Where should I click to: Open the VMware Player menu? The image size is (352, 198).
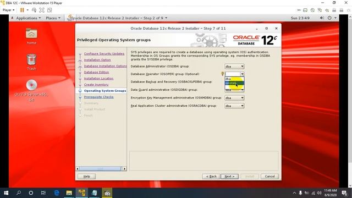point(9,10)
